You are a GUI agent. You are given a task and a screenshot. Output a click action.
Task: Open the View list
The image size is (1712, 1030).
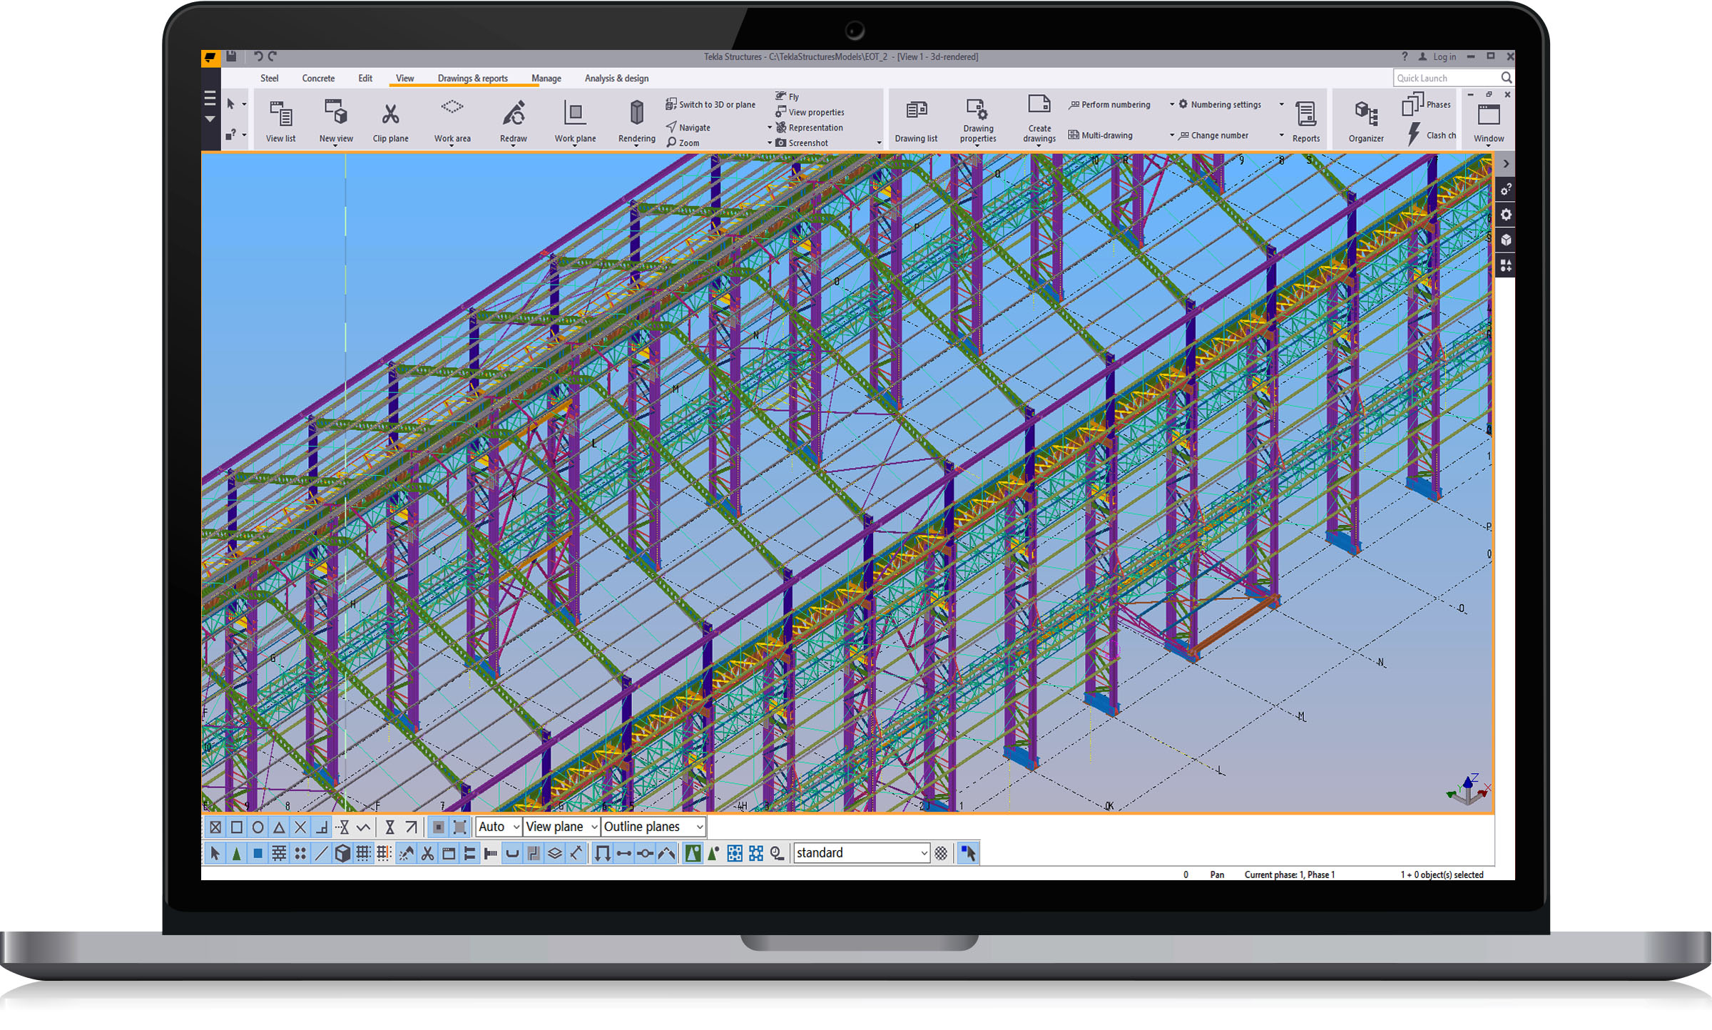pos(280,114)
